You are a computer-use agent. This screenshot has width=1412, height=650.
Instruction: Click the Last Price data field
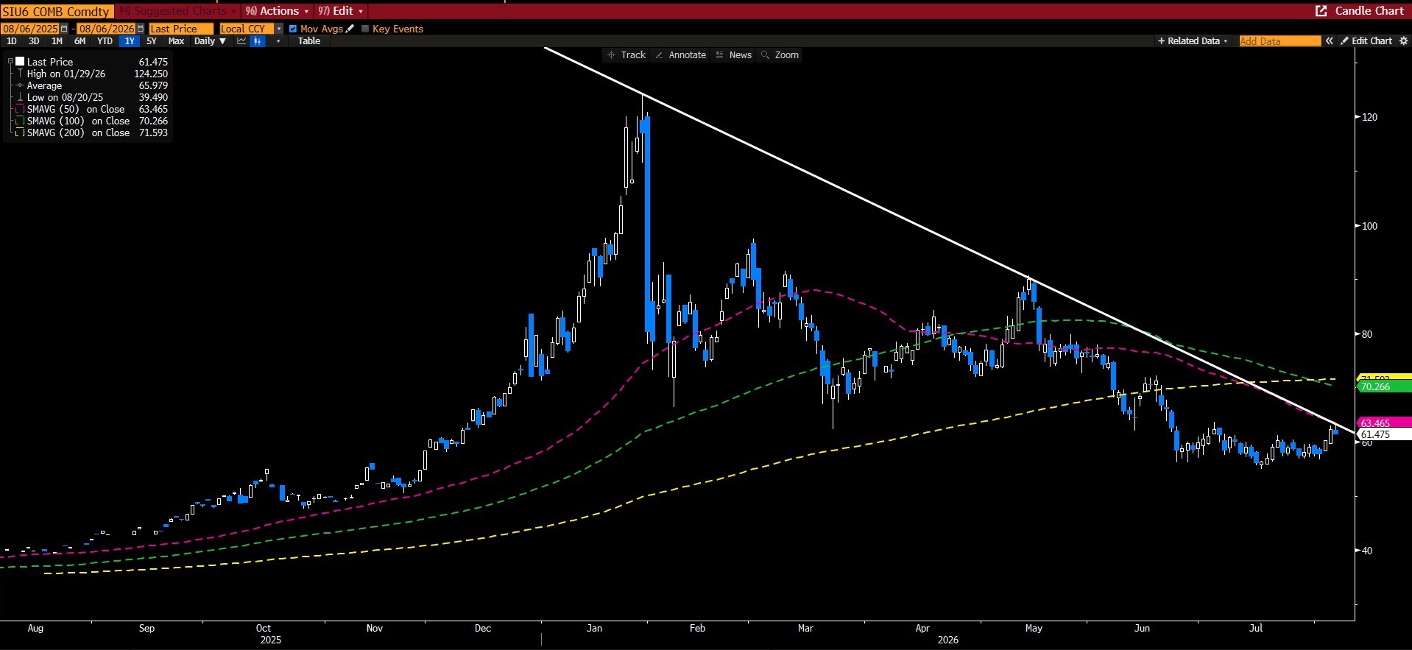tap(180, 29)
